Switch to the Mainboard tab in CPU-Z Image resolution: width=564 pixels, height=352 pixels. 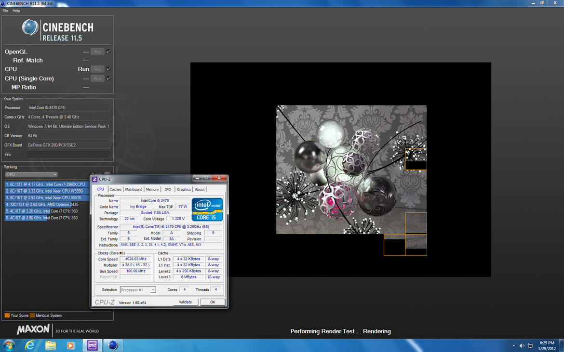click(x=134, y=189)
